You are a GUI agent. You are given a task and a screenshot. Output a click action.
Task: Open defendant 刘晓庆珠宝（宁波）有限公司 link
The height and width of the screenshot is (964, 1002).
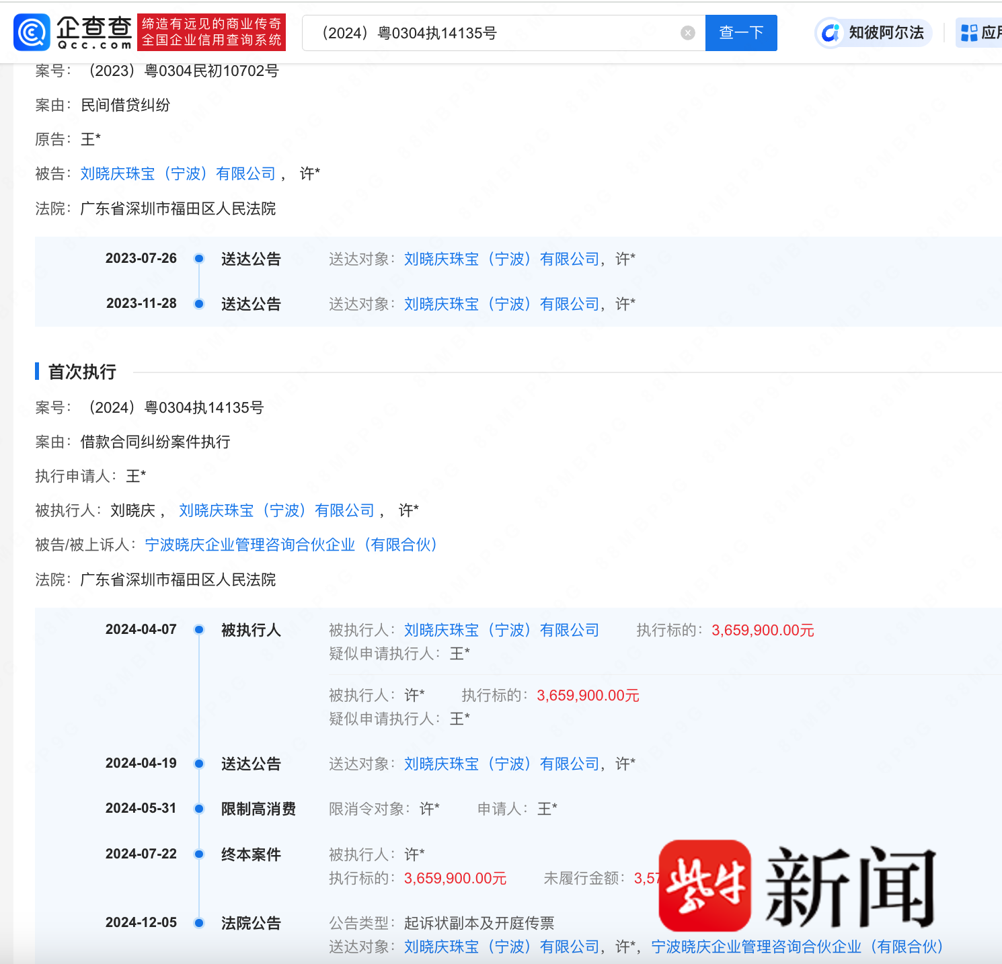click(178, 174)
